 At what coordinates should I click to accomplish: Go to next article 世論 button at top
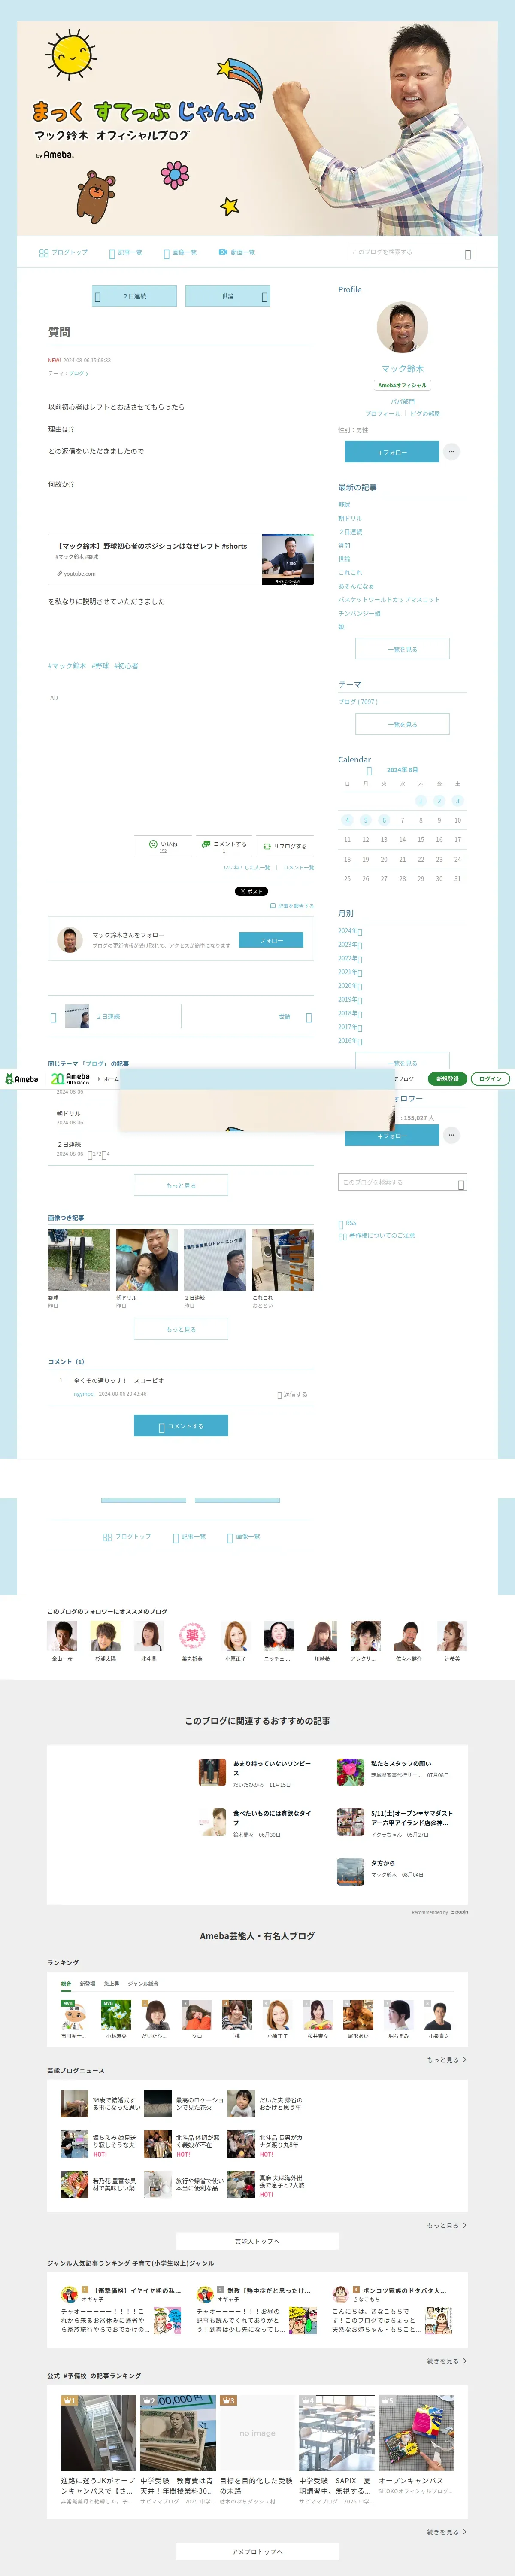[x=228, y=296]
